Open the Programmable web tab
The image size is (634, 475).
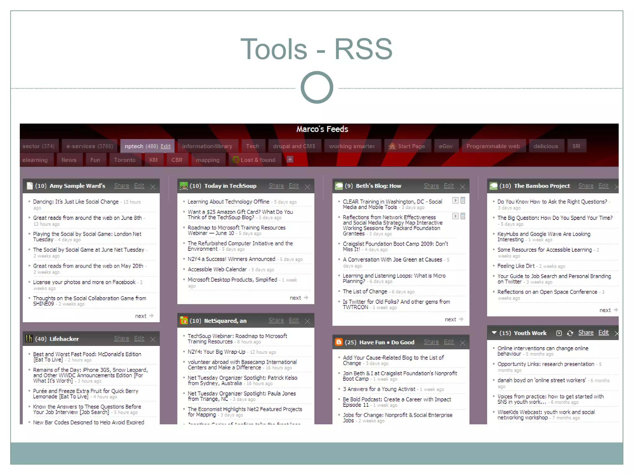493,146
